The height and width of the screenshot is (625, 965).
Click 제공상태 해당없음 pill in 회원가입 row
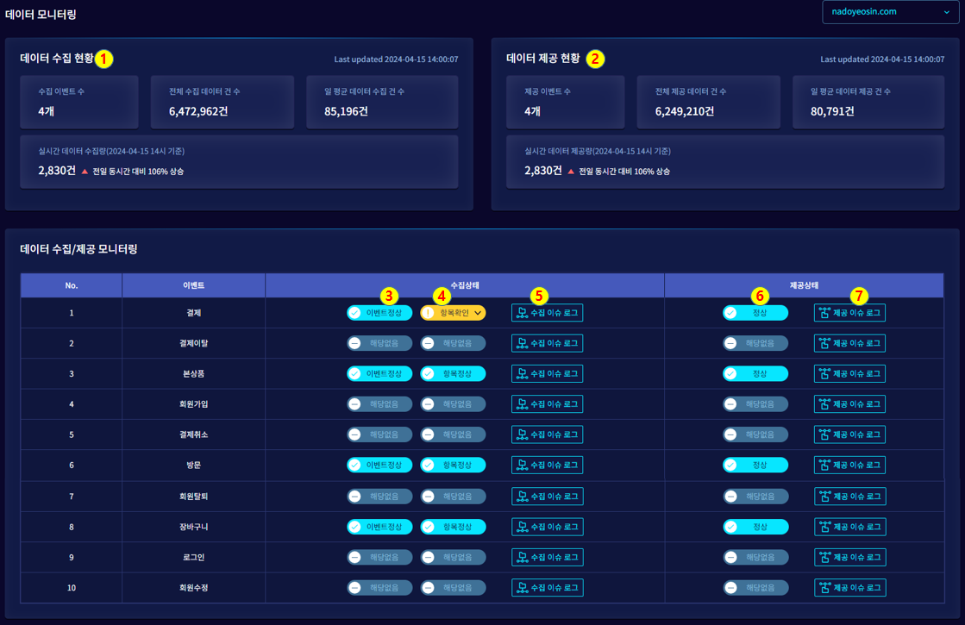tap(755, 404)
